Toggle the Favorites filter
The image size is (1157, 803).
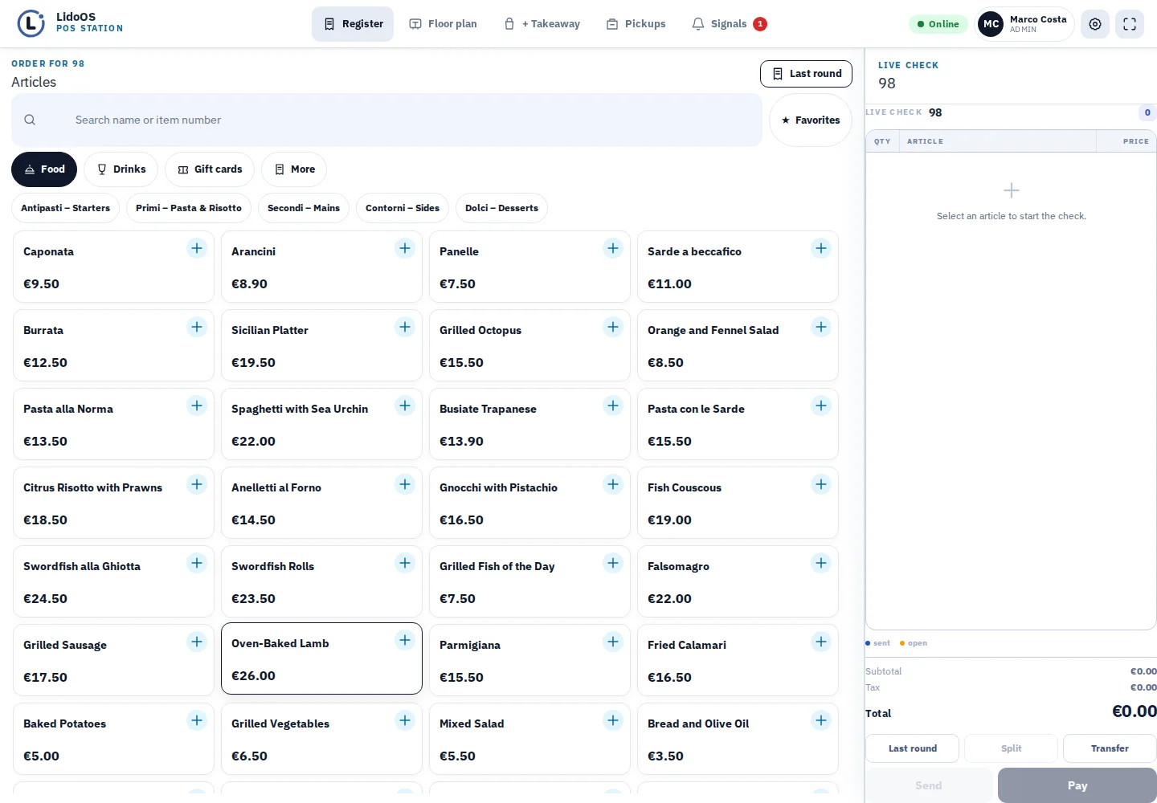coord(811,120)
